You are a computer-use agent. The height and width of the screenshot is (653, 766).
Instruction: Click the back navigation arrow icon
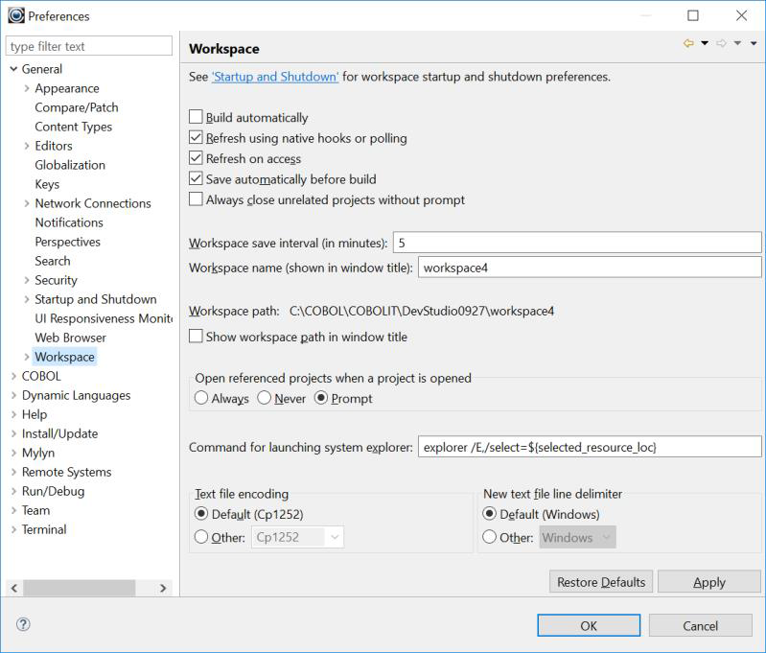click(688, 43)
